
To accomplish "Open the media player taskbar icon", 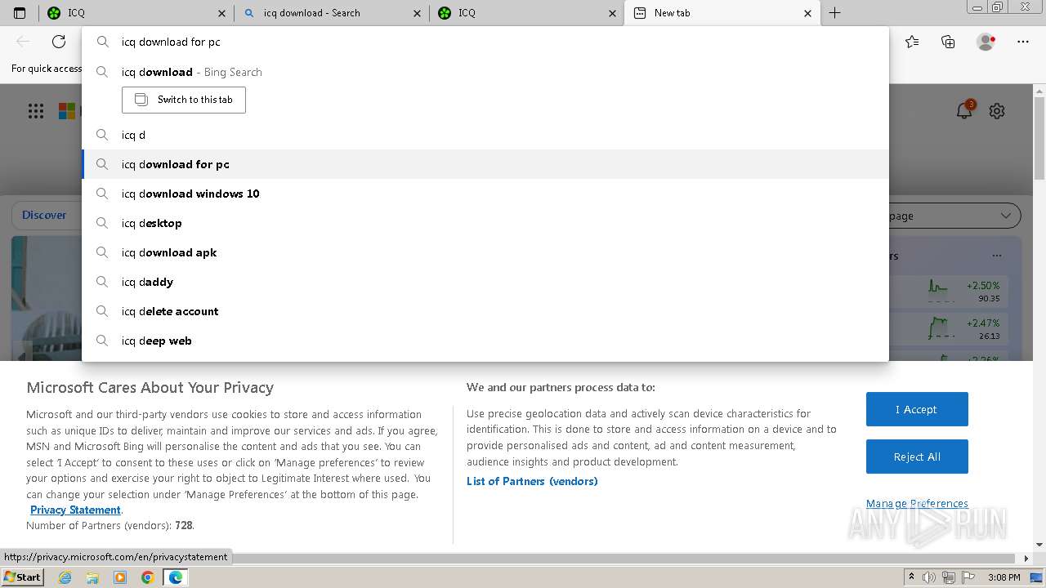I will tap(120, 577).
